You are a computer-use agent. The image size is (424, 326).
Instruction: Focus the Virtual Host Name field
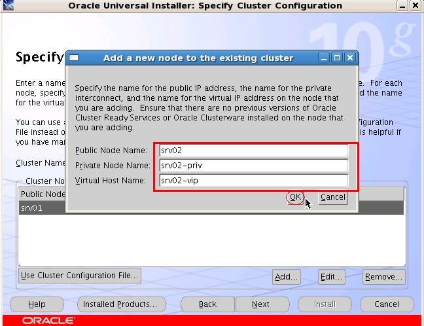pyautogui.click(x=254, y=181)
